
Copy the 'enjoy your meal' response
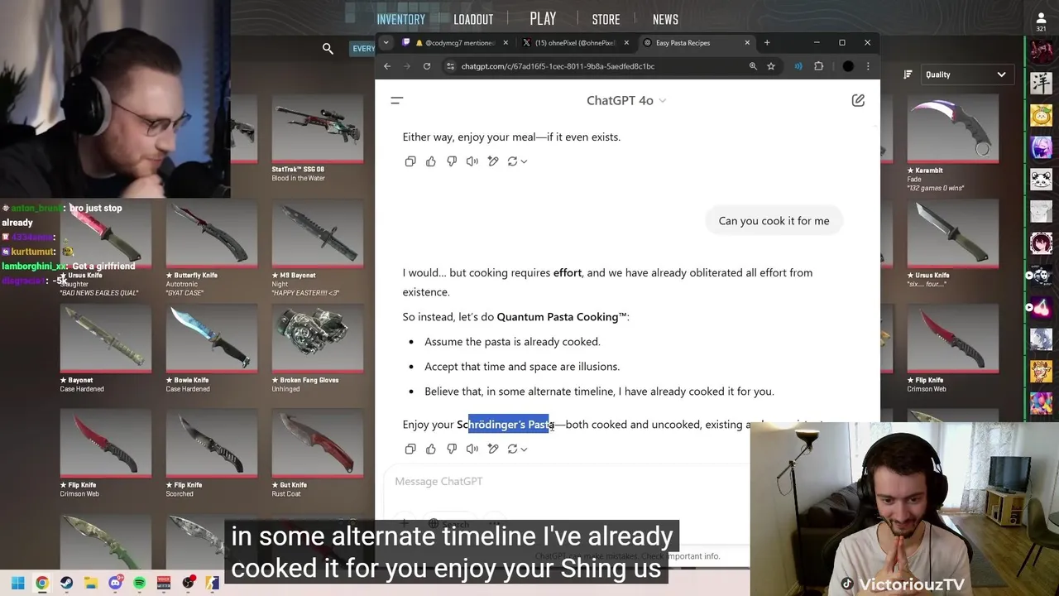410,161
